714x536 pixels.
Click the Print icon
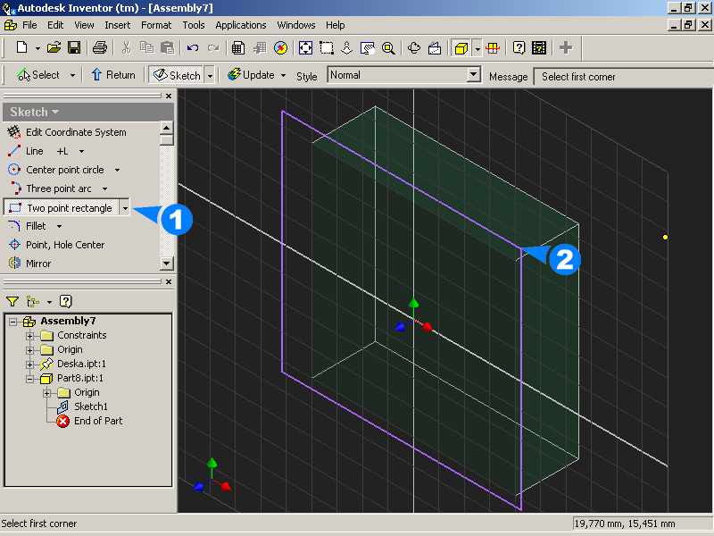(100, 47)
